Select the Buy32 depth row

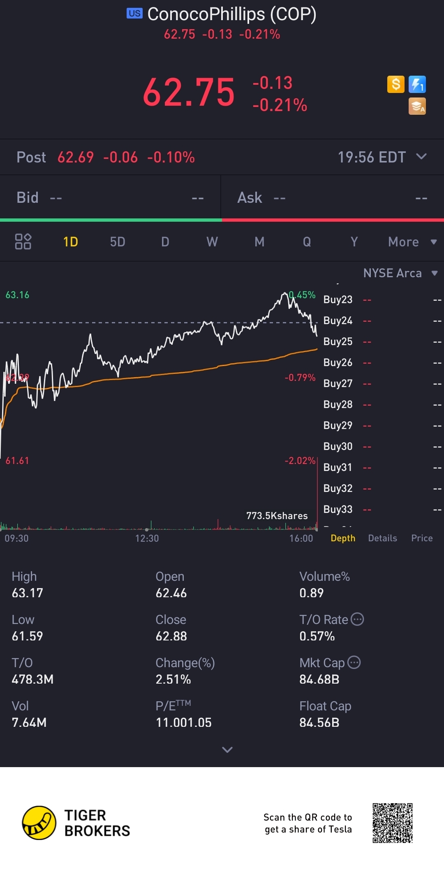coord(382,488)
